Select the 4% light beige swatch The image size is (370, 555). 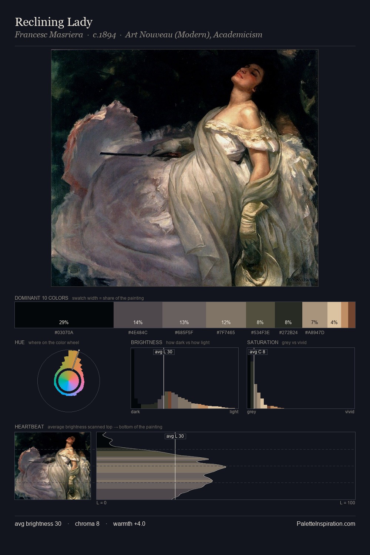[334, 315]
